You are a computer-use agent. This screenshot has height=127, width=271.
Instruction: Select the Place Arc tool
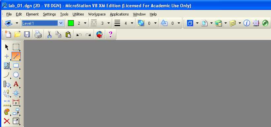(7, 75)
